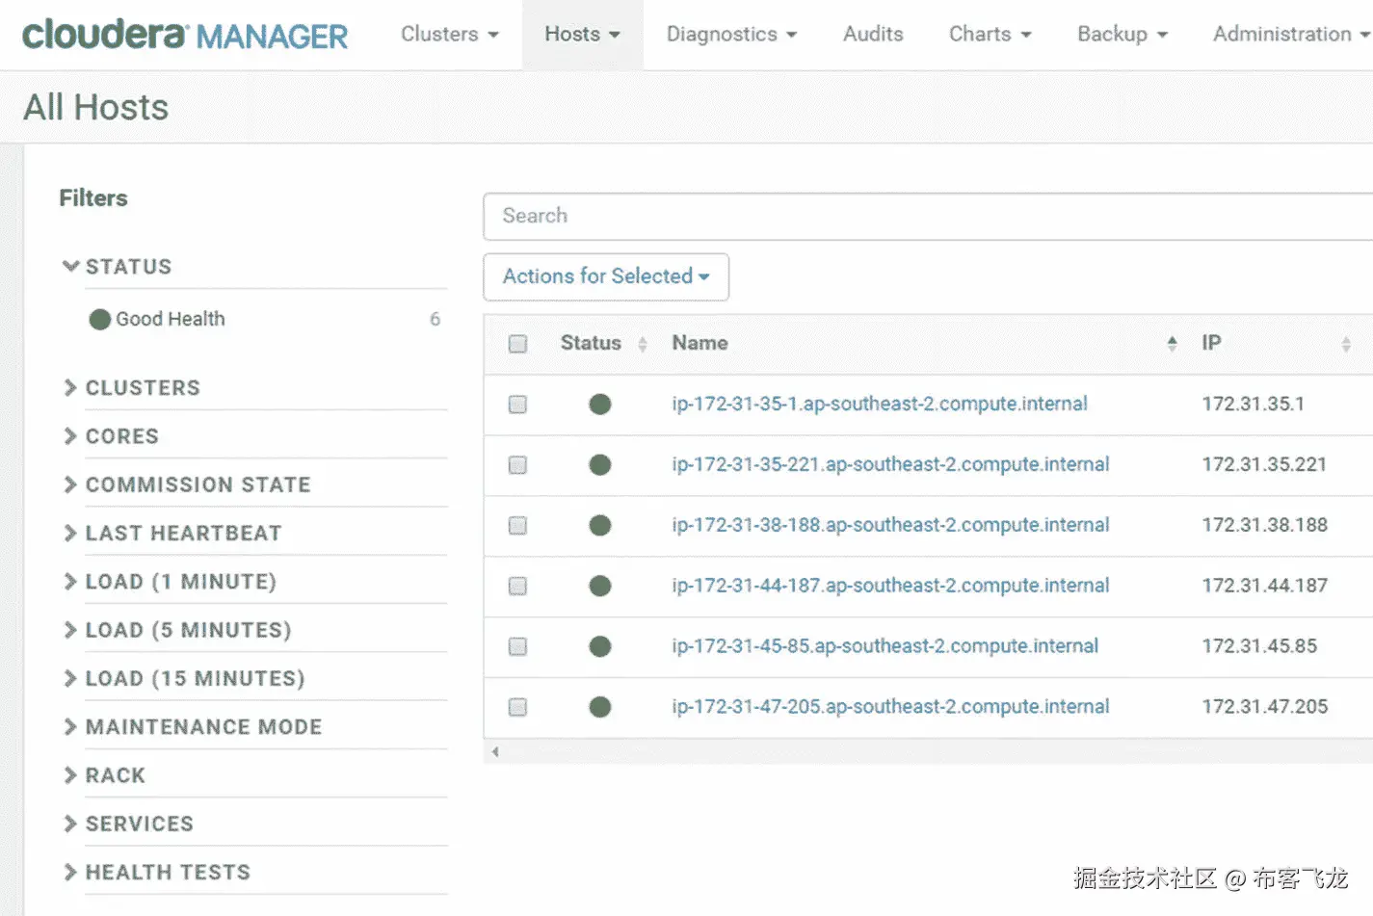Click IP cell 172.31.38.188

[1264, 526]
